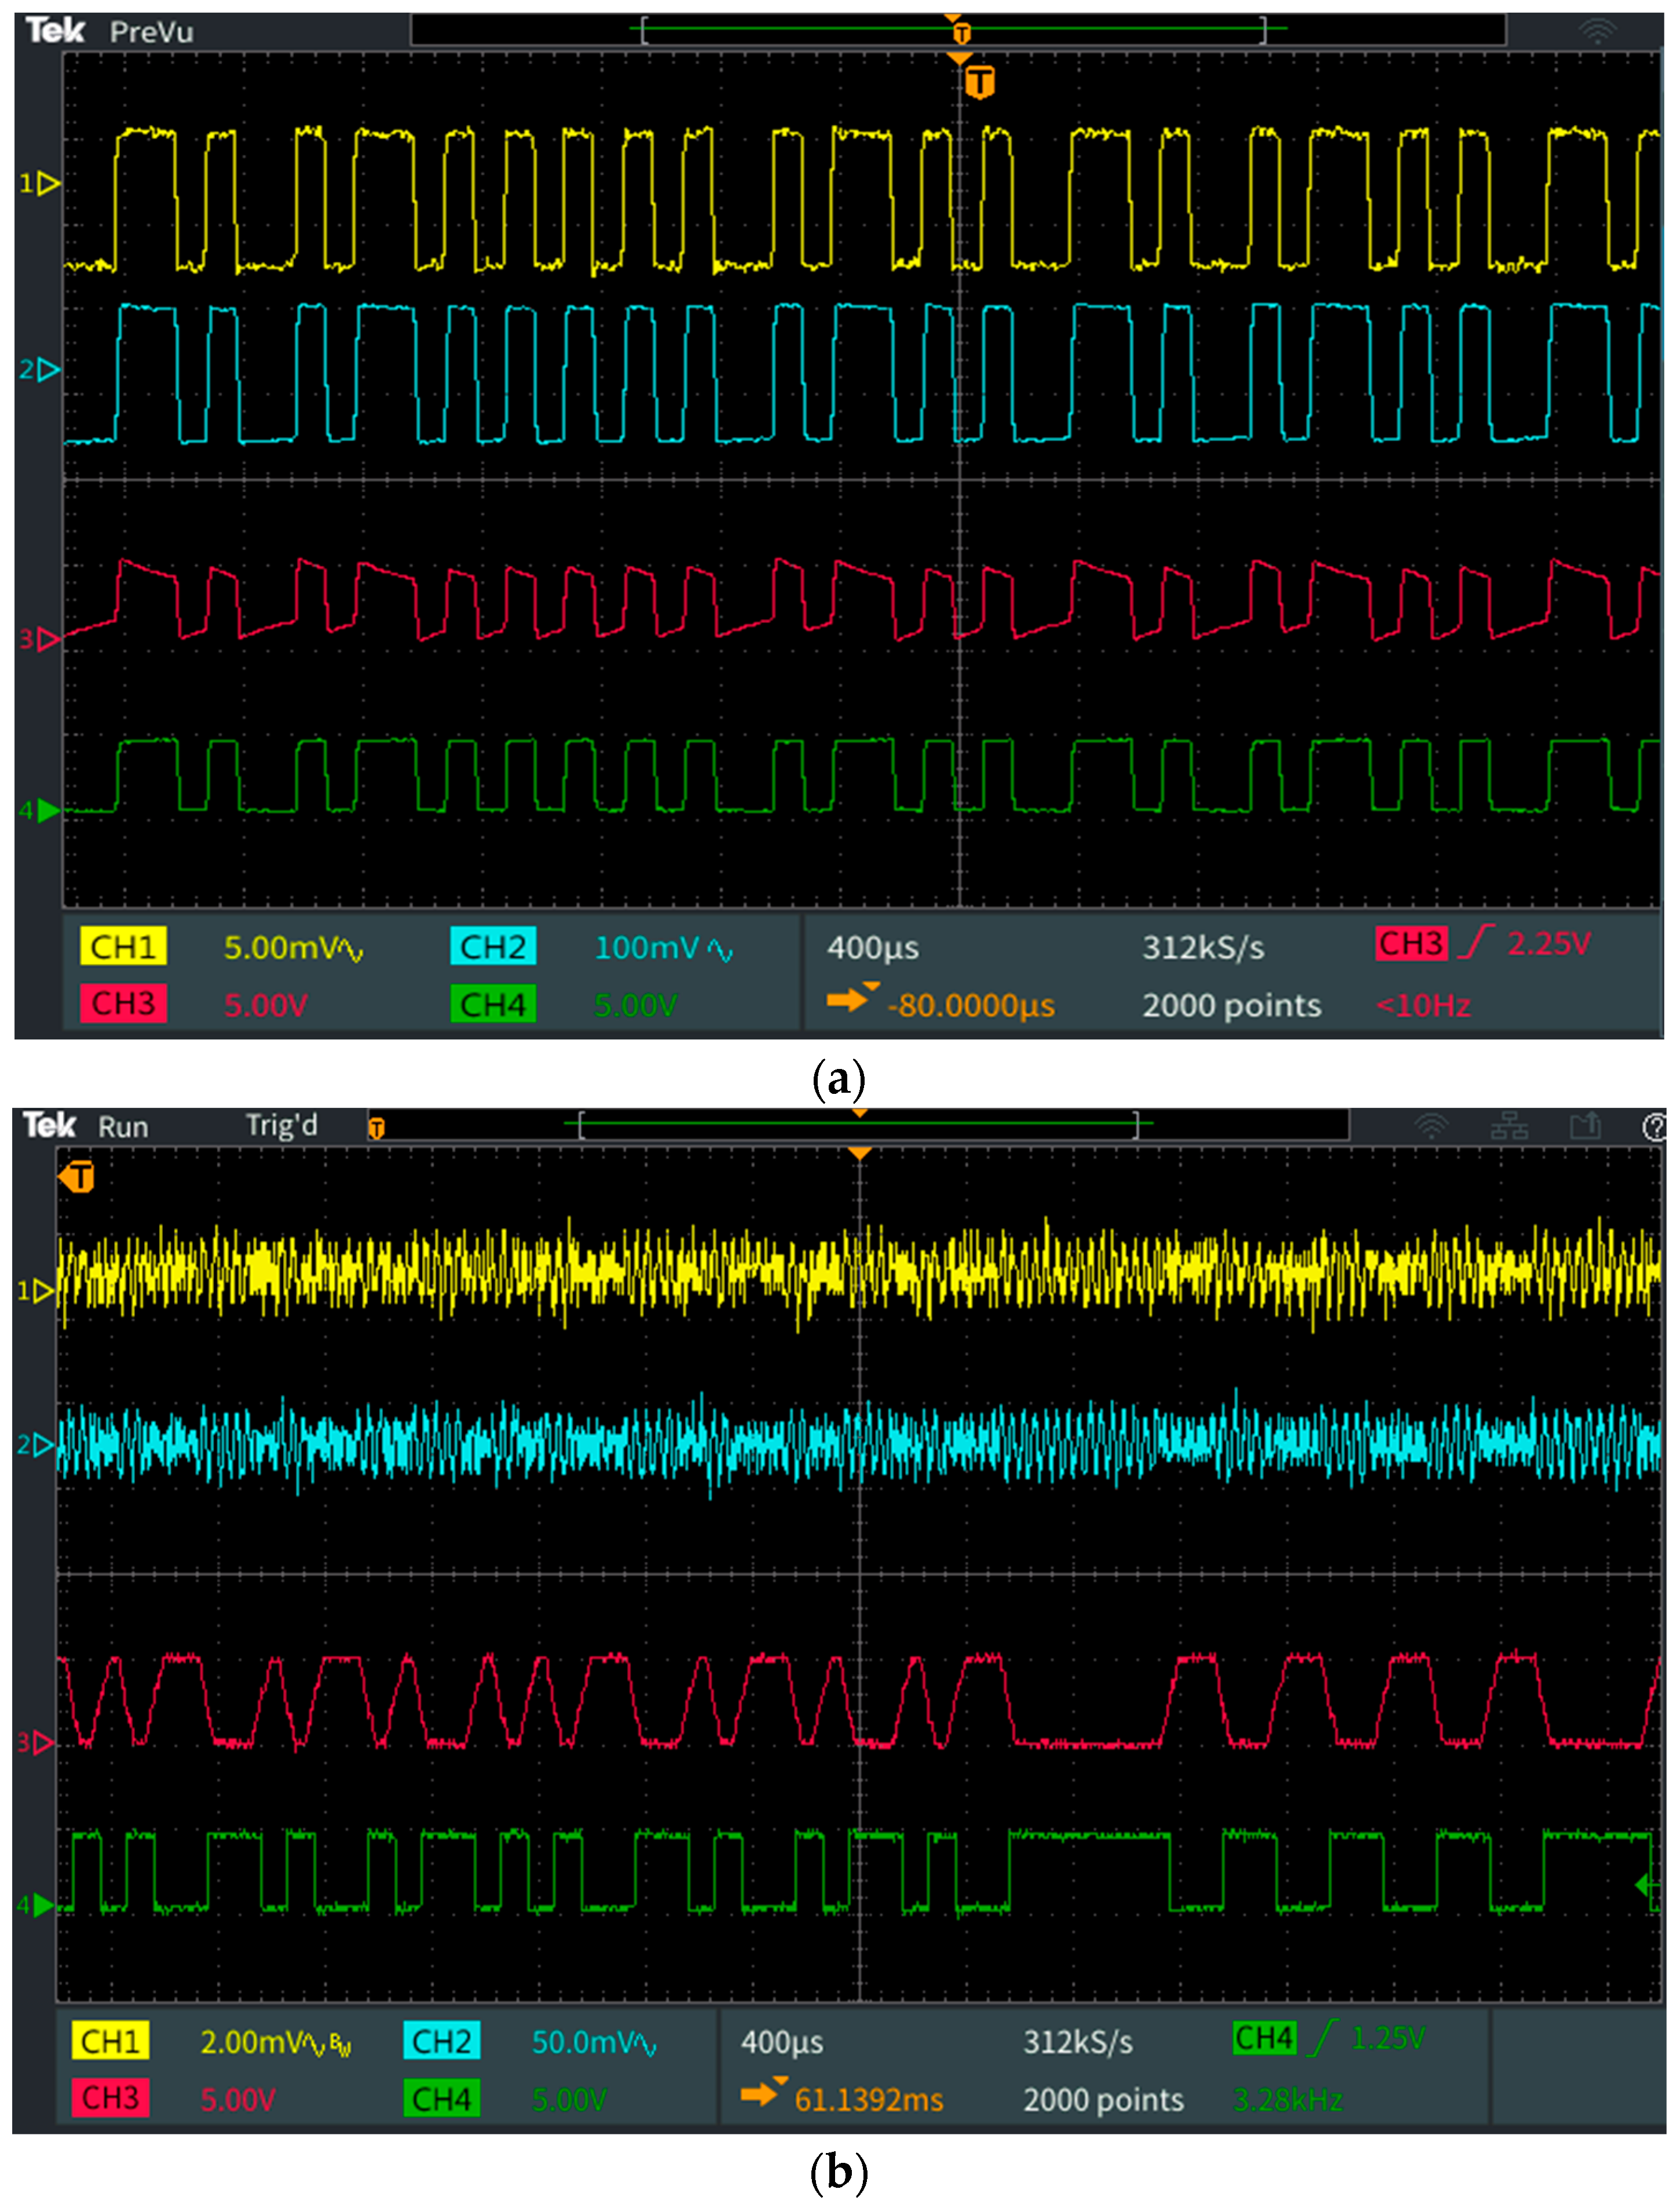Click Tek logo in panel (a)
The height and width of the screenshot is (2204, 1680).
coord(55,30)
